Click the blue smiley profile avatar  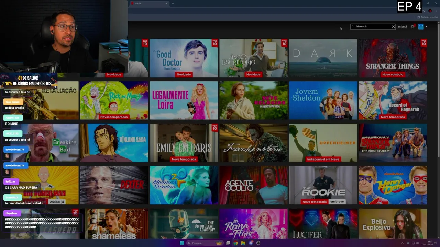point(421,26)
